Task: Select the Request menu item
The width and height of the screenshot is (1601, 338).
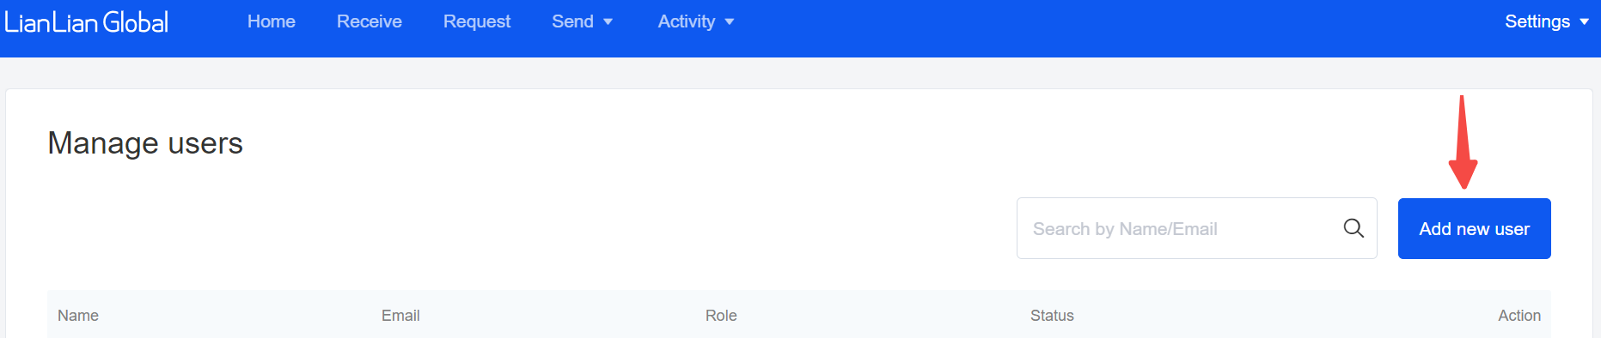Action: [477, 21]
